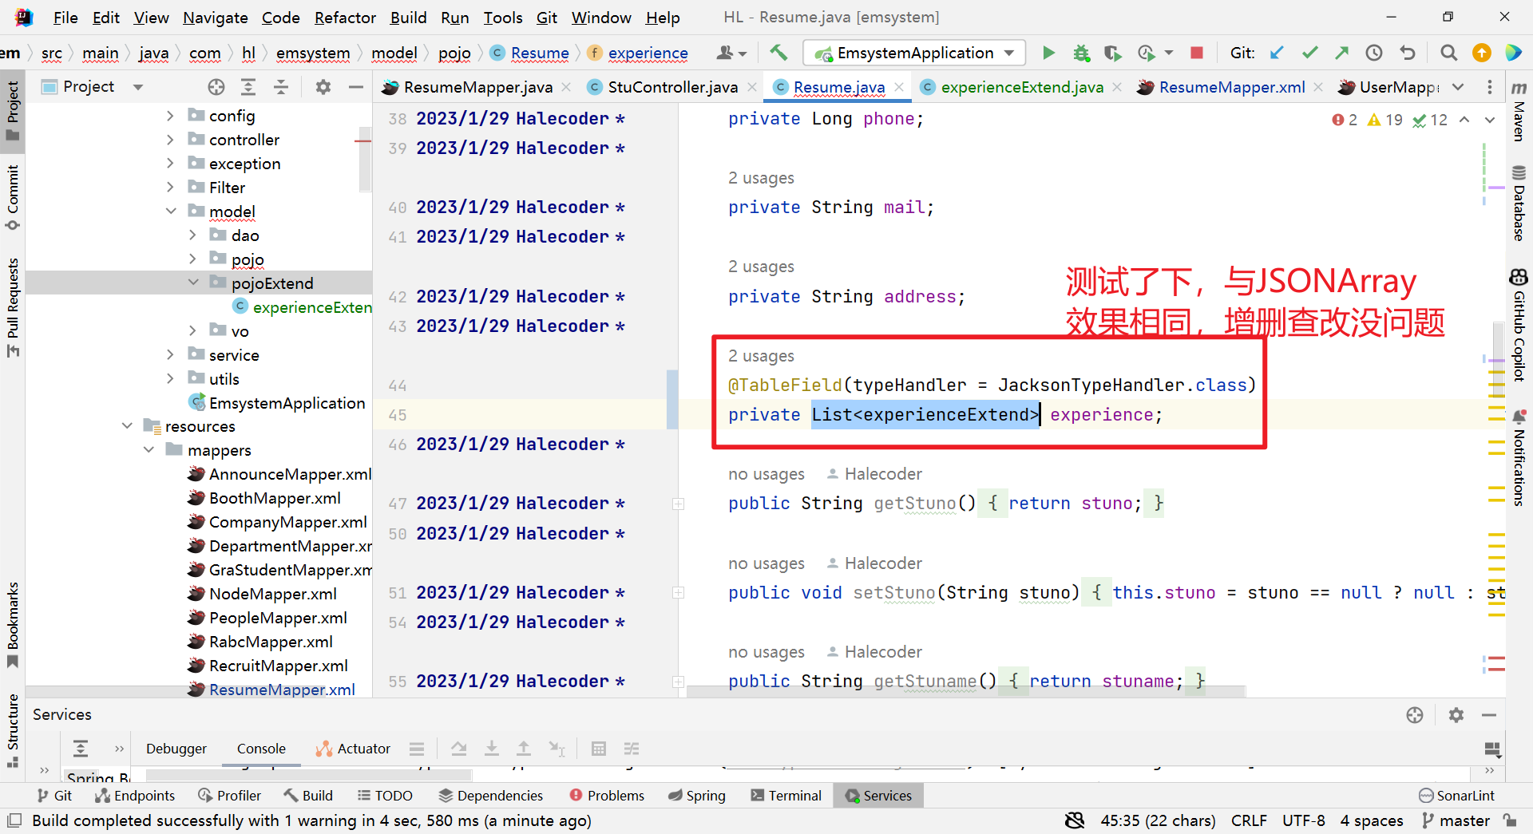Open ResumeMapper.xml in the project tree
This screenshot has width=1533, height=834.
pos(281,690)
